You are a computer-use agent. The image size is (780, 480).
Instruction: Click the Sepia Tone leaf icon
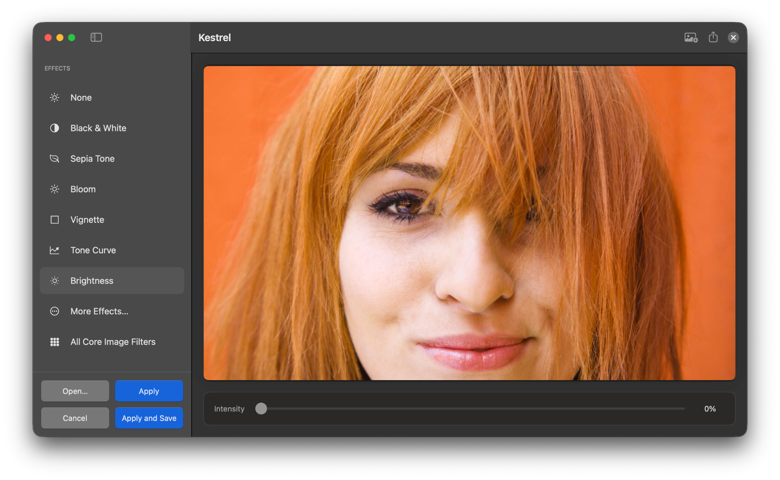point(54,158)
